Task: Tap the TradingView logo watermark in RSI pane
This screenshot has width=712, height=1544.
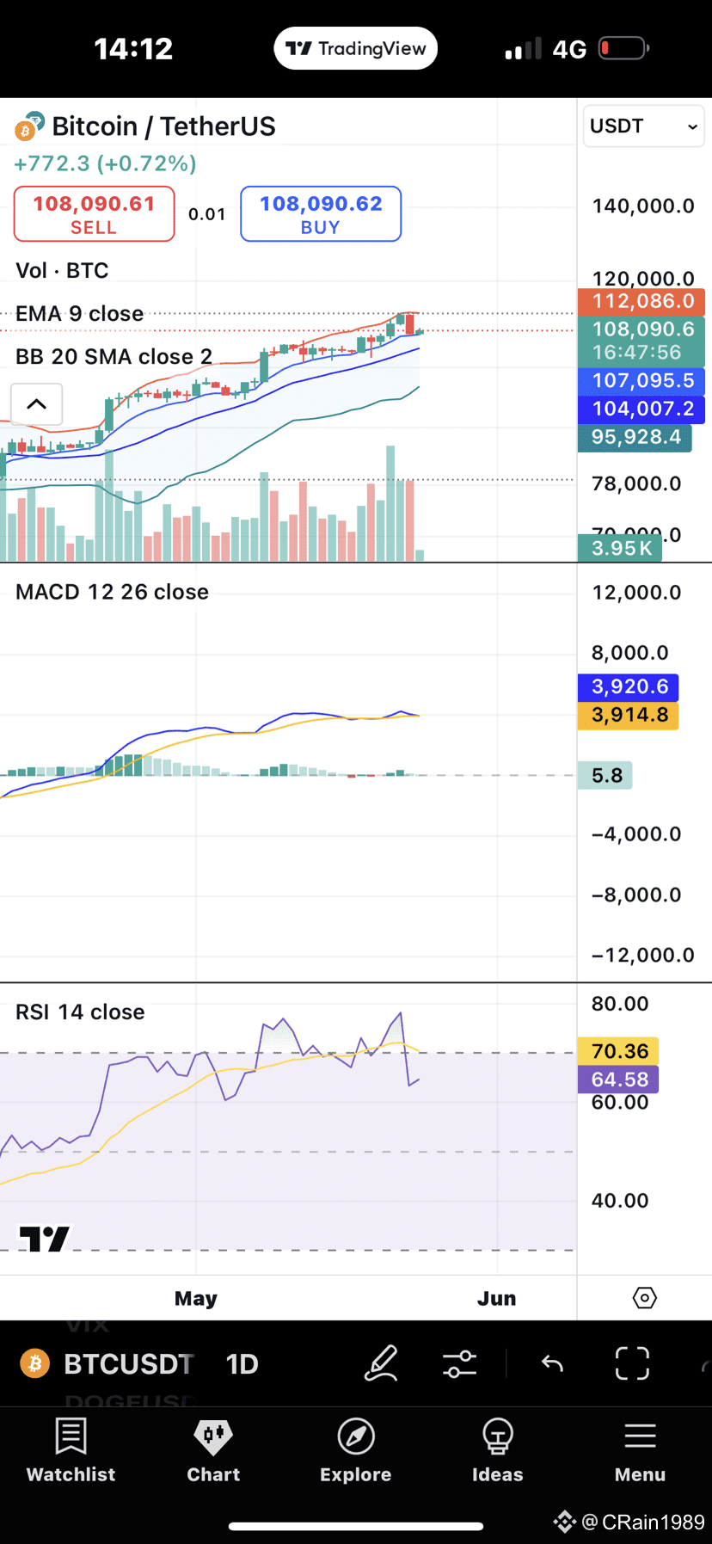Action: pos(45,1239)
